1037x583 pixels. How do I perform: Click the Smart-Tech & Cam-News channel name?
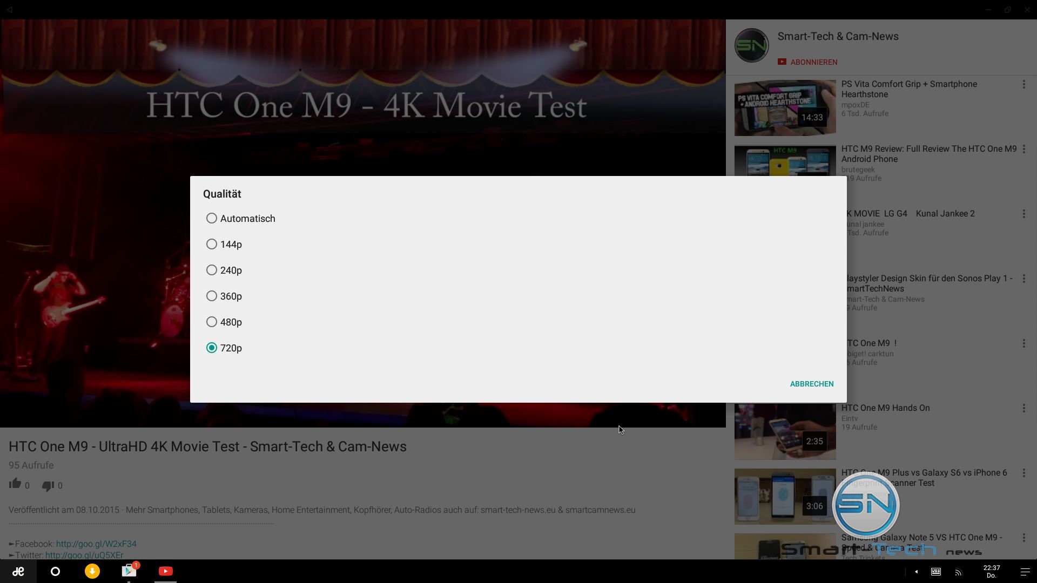pyautogui.click(x=838, y=36)
